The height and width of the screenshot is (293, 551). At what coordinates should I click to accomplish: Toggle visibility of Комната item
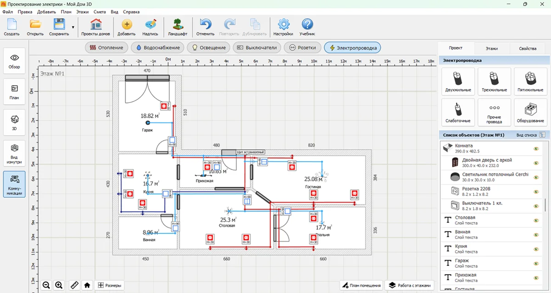click(535, 149)
